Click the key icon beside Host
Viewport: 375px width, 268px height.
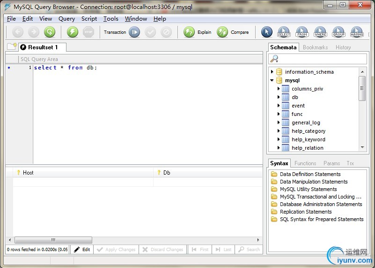click(18, 172)
